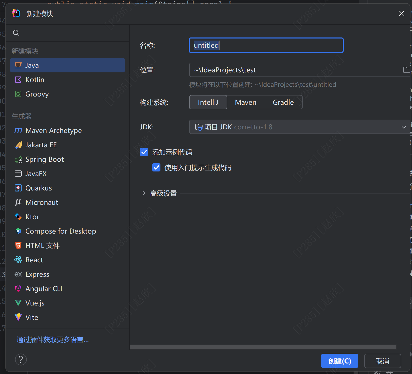Choose Maven Archetype generator
Screen dimensions: 412x374
pyautogui.click(x=68, y=130)
